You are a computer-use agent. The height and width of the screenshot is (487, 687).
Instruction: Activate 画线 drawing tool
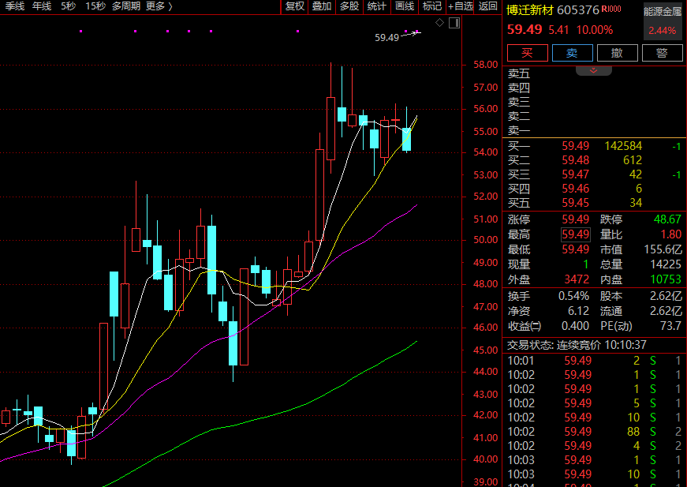point(405,6)
